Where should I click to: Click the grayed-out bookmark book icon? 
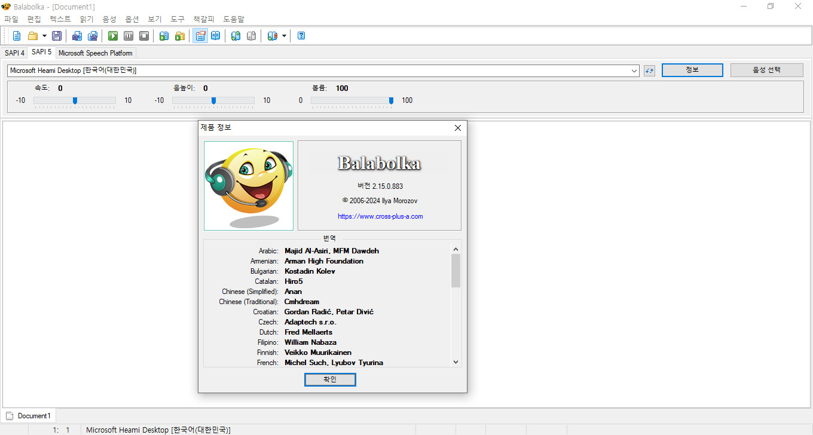click(x=252, y=36)
